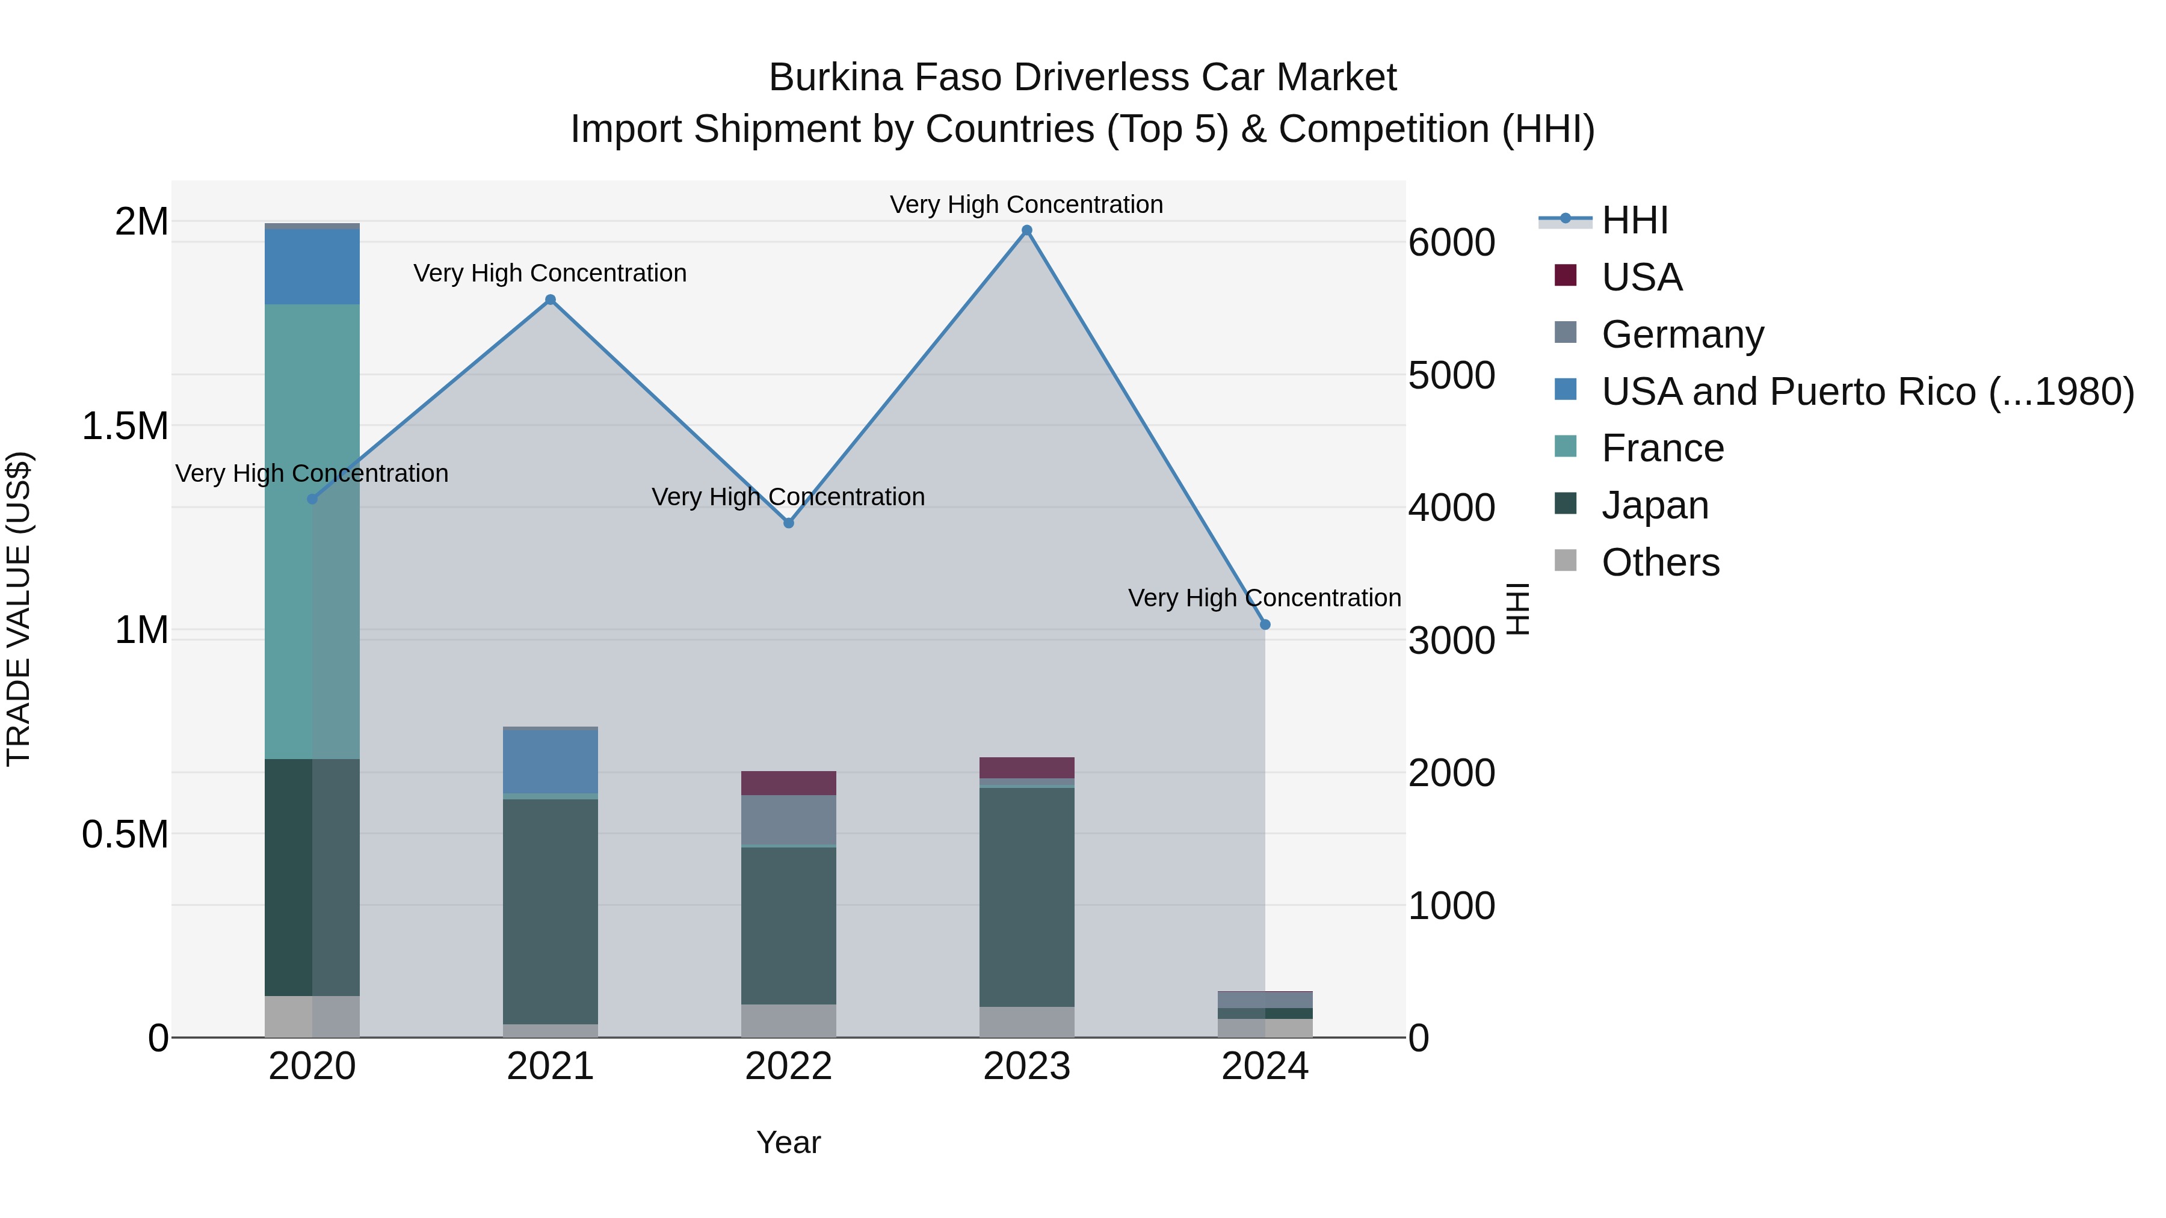
Task: Click the 1.5M trade value tick label
Action: coord(125,426)
